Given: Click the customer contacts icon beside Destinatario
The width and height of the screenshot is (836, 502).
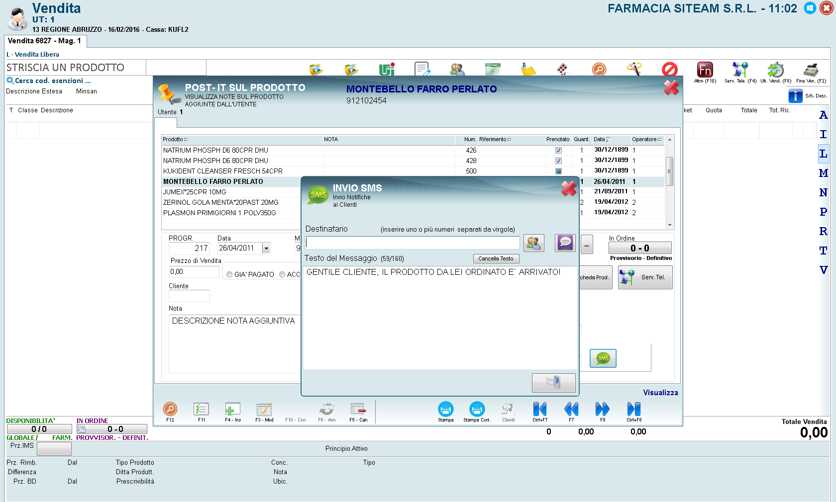Looking at the screenshot, I should (533, 243).
